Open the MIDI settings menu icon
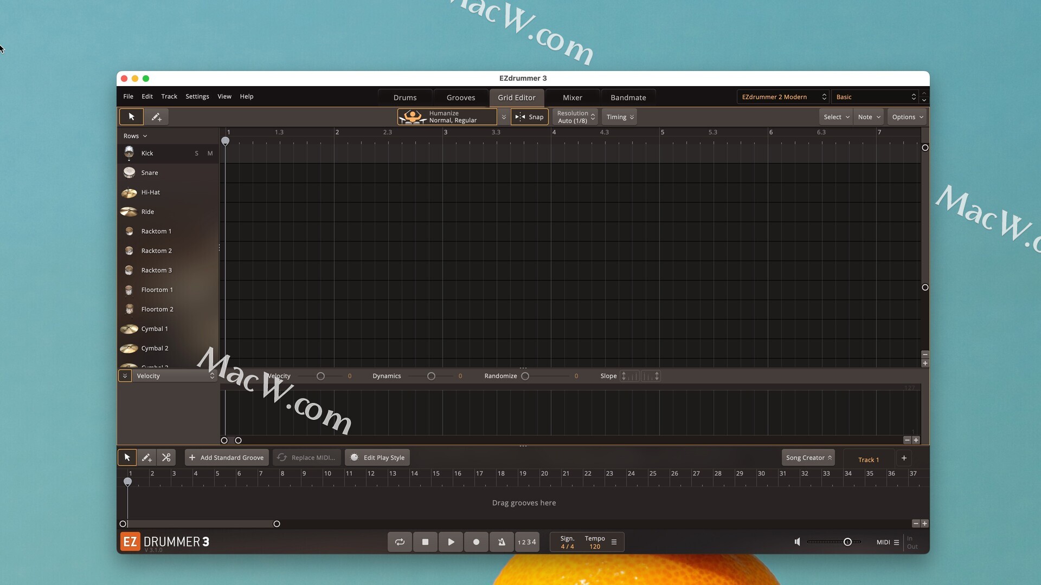Screen dimensions: 1041x585 [x=896, y=542]
